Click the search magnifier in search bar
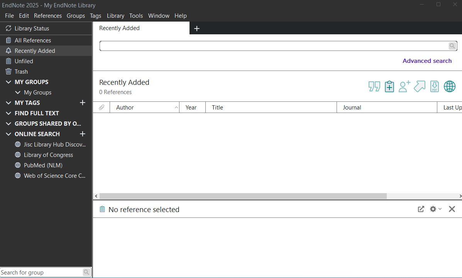Image resolution: width=462 pixels, height=278 pixels. 452,46
